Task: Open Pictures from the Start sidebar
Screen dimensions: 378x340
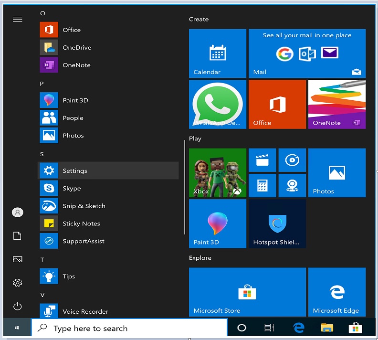Action: coord(17,259)
